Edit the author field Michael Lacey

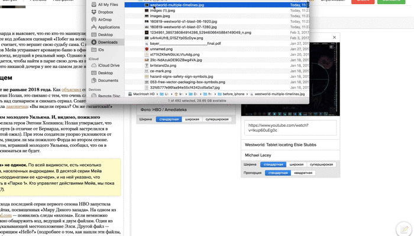290,155
